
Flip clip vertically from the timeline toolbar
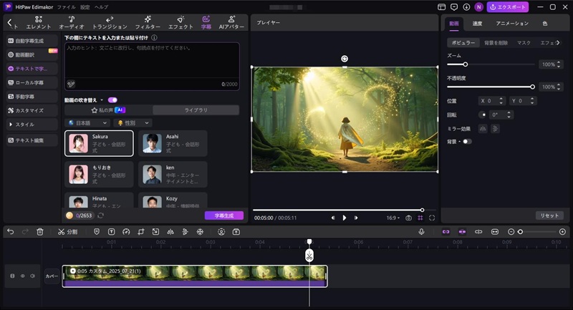186,232
